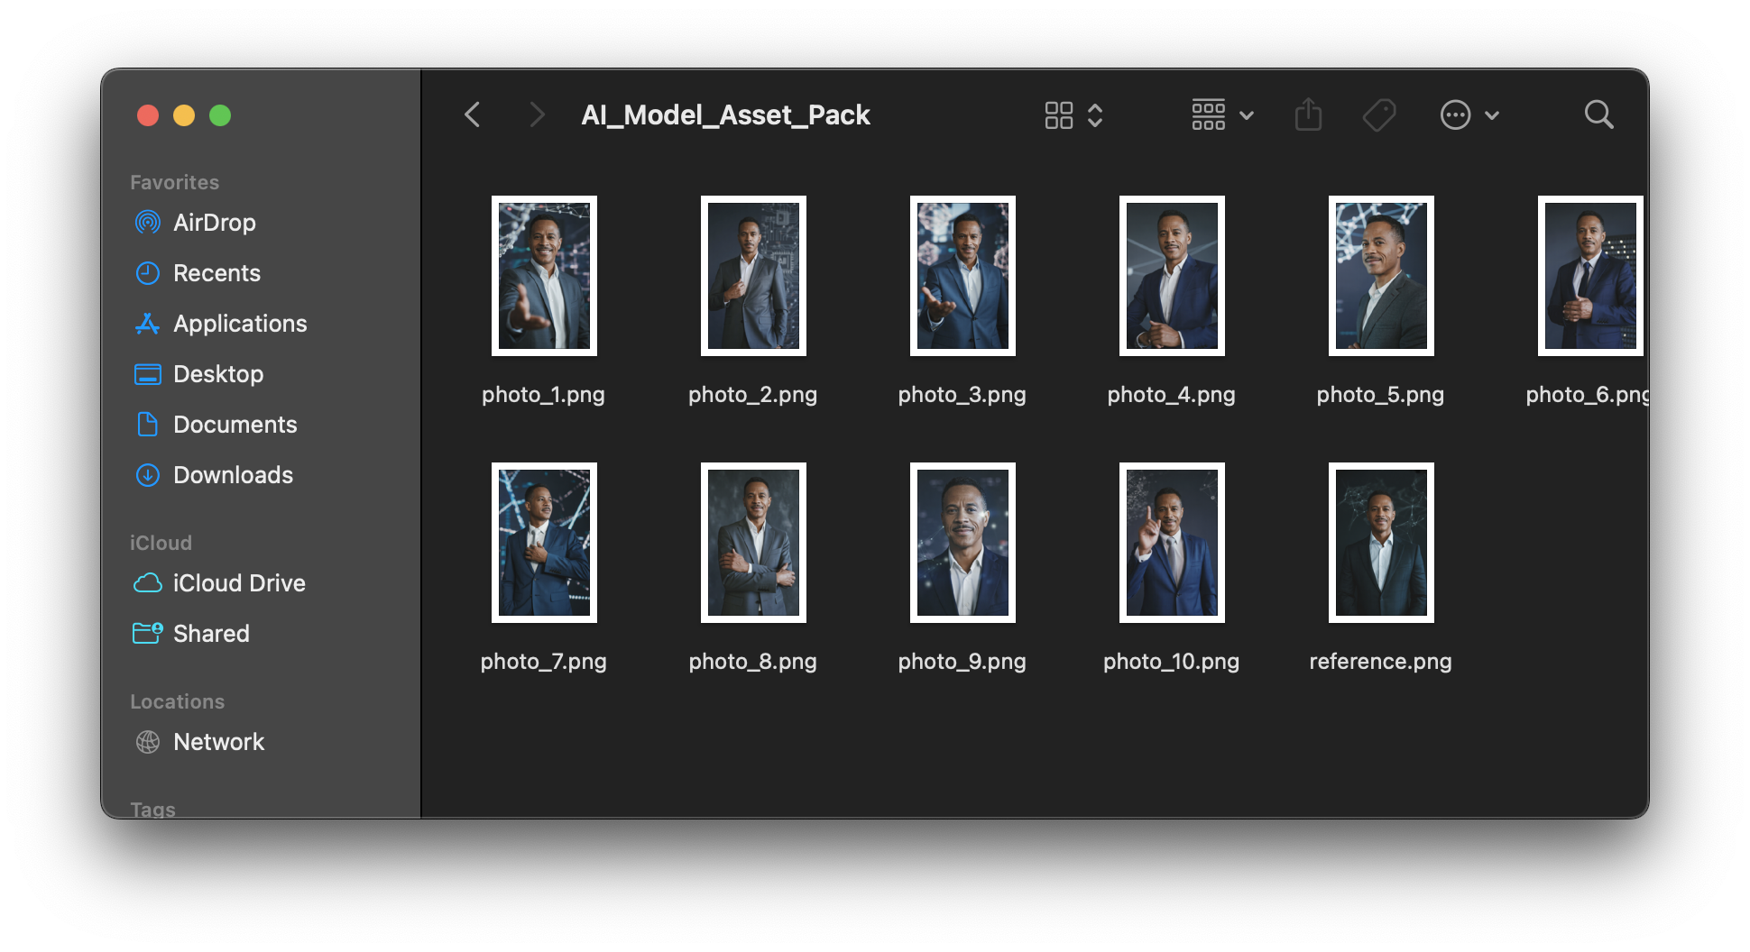Go back with the left chevron
The height and width of the screenshot is (952, 1750).
[472, 114]
